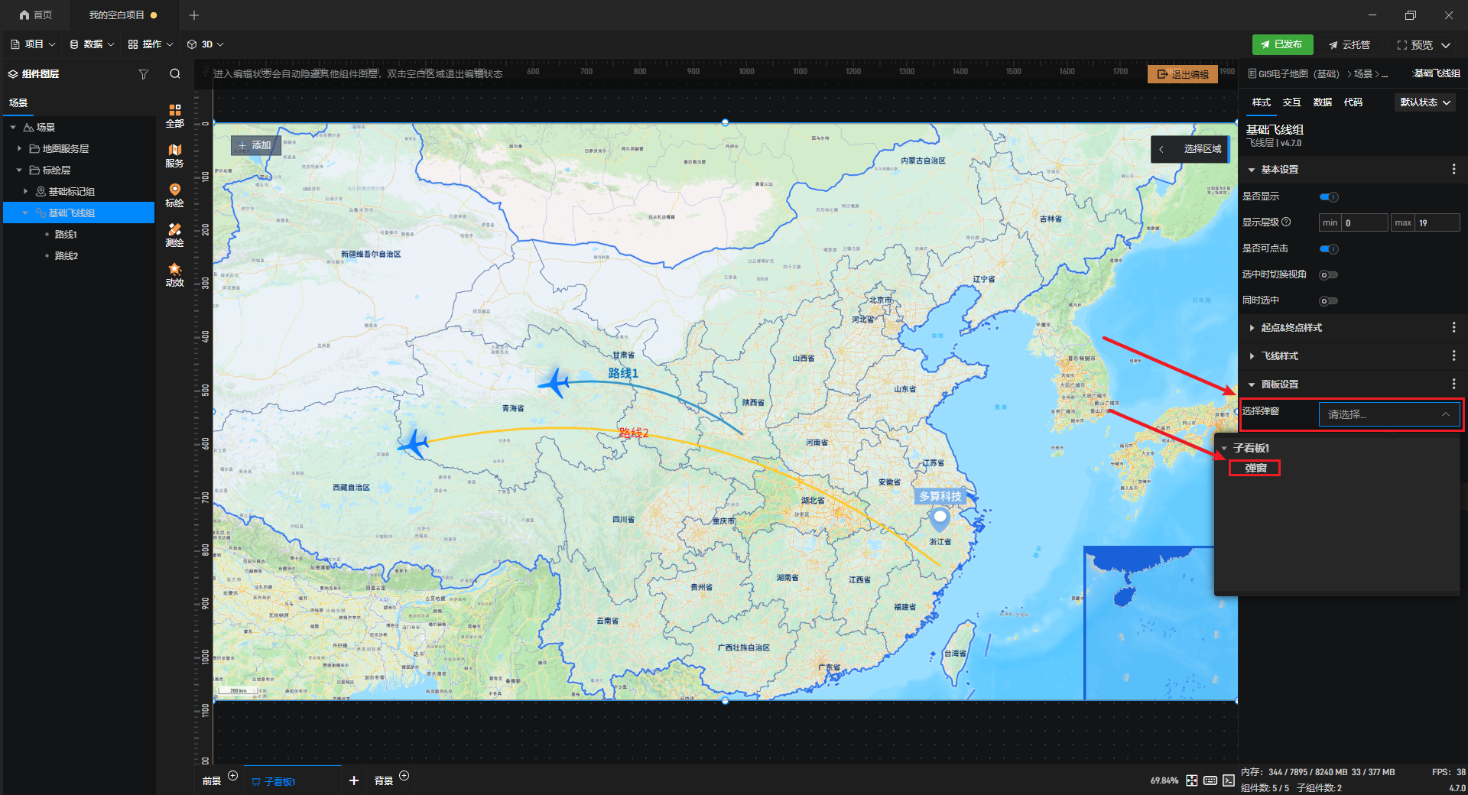This screenshot has width=1468, height=795.
Task: Select the 全部 category icon
Action: coord(174,115)
